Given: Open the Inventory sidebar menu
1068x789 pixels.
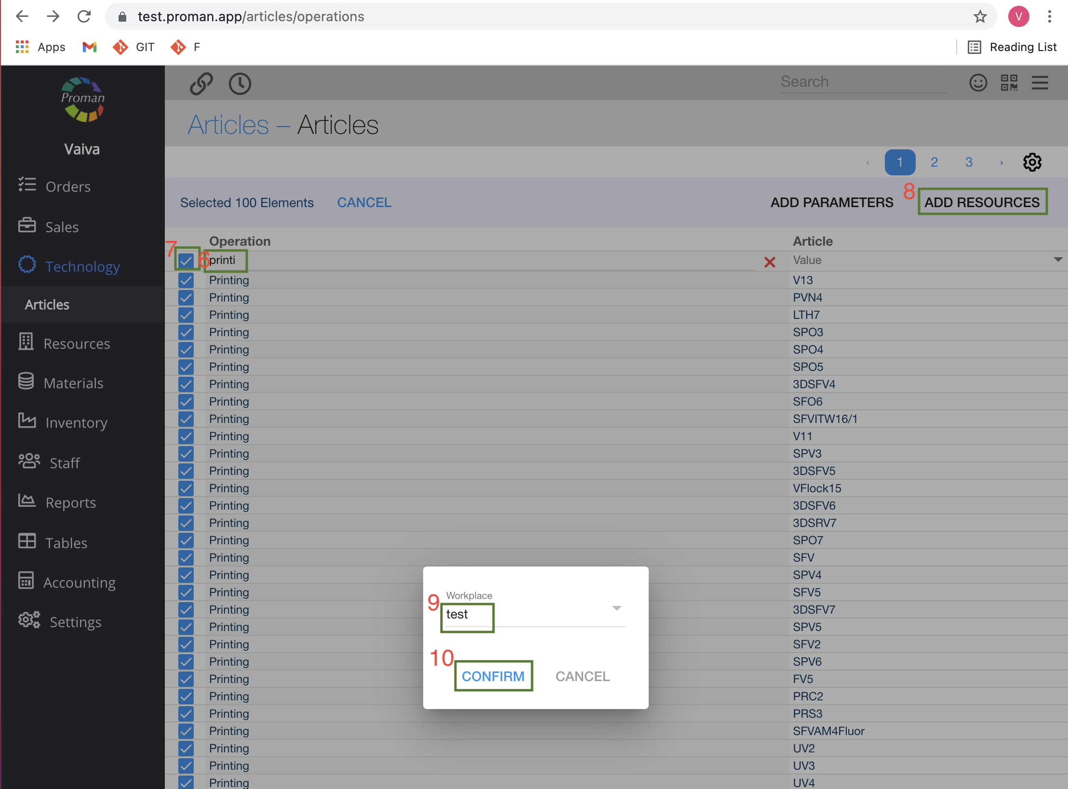Looking at the screenshot, I should click(76, 422).
